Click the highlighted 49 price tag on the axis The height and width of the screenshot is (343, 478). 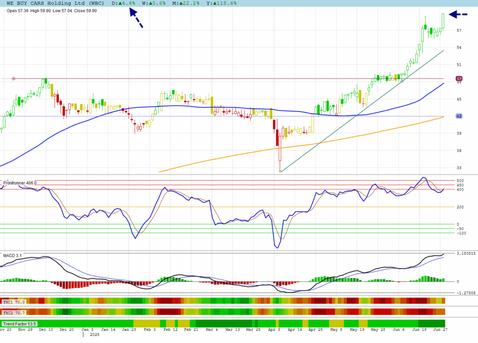point(459,79)
